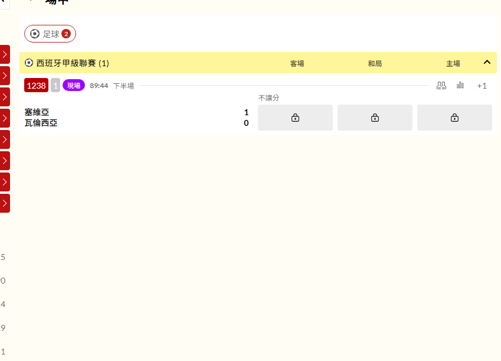
Task: Select the 足球 sport filter chip
Action: pos(50,34)
